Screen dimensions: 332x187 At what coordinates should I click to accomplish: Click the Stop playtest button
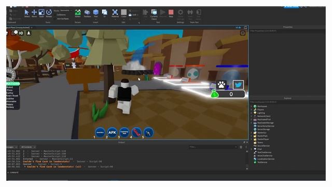pyautogui.click(x=171, y=14)
